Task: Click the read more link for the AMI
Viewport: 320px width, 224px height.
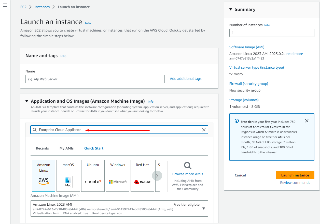Action: [294, 54]
